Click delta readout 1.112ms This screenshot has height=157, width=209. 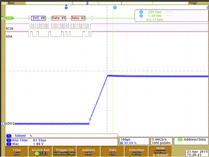click(155, 20)
